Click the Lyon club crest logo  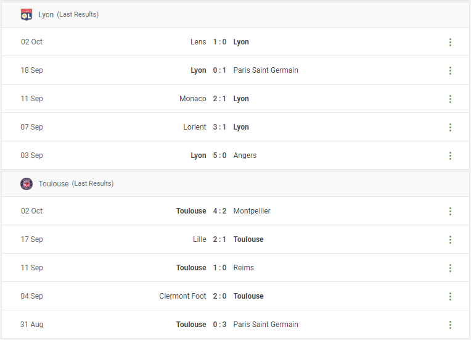coord(26,14)
